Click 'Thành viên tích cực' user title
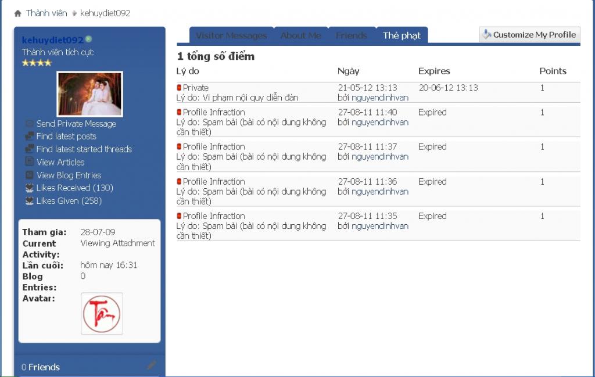 click(x=58, y=52)
